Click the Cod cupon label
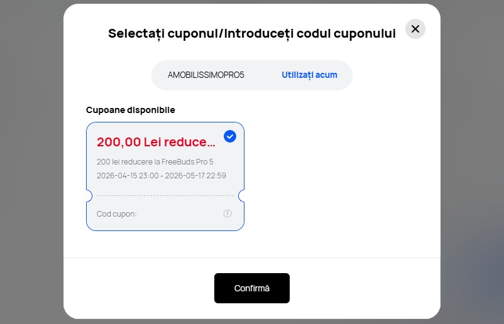Screen dimensions: 504x324 coord(116,214)
